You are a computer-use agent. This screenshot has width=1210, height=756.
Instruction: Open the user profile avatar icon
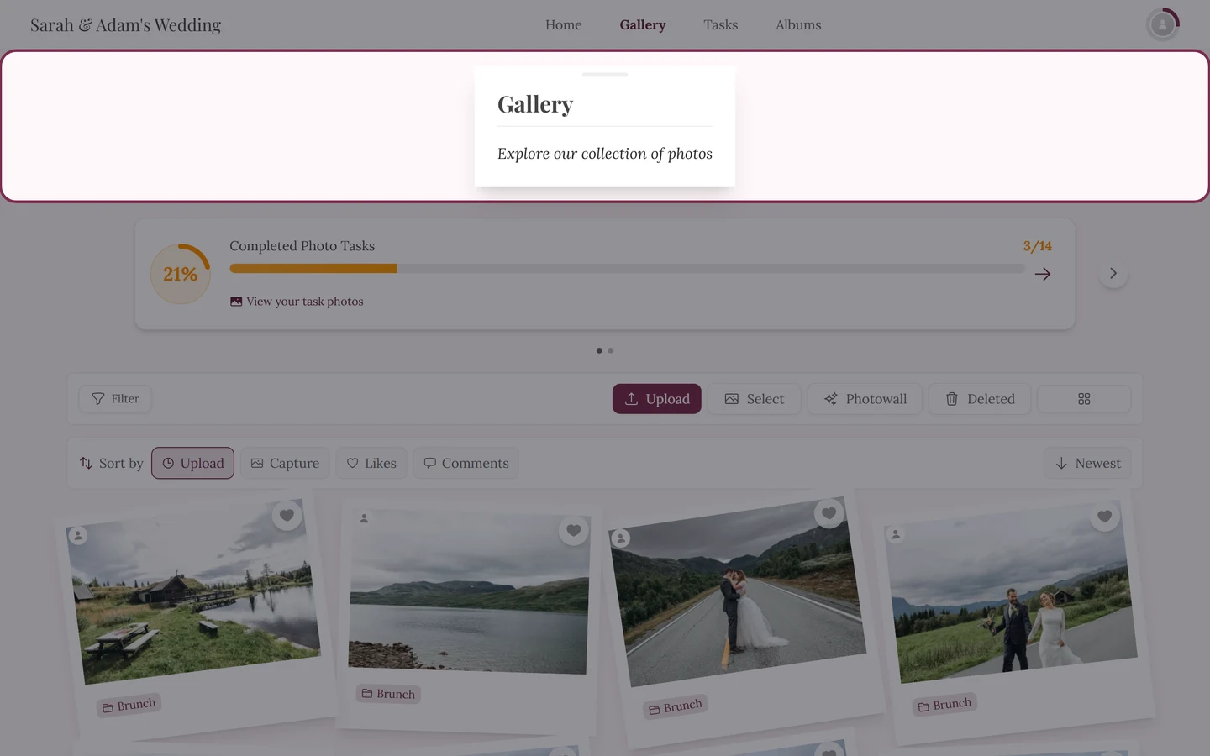coord(1162,24)
